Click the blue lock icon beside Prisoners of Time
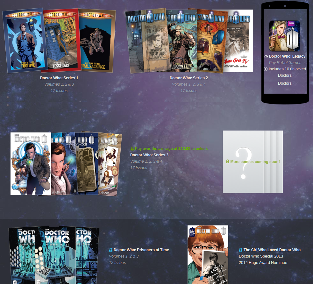Image resolution: width=313 pixels, height=284 pixels. [x=111, y=250]
